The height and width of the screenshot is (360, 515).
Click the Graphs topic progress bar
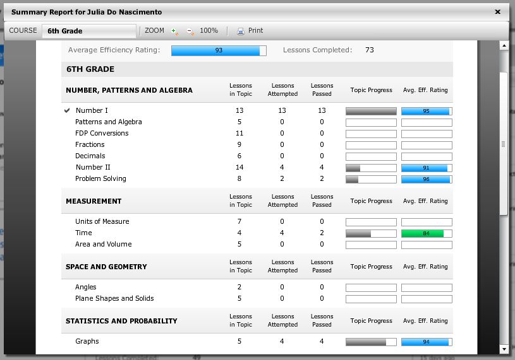[371, 342]
